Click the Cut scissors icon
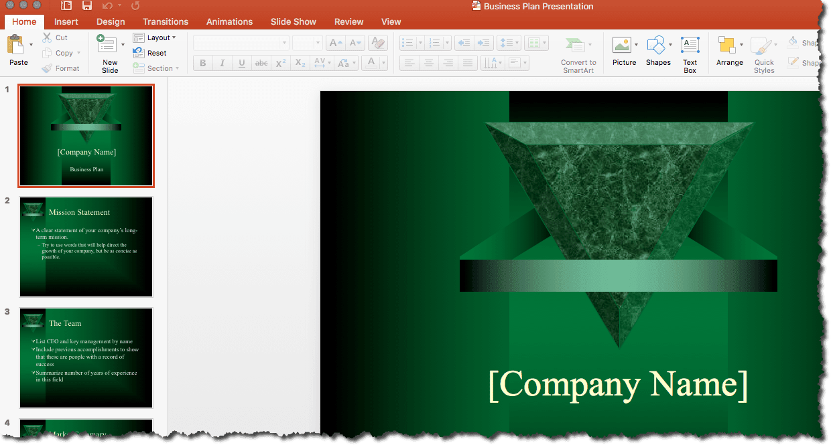The width and height of the screenshot is (831, 445). click(47, 37)
